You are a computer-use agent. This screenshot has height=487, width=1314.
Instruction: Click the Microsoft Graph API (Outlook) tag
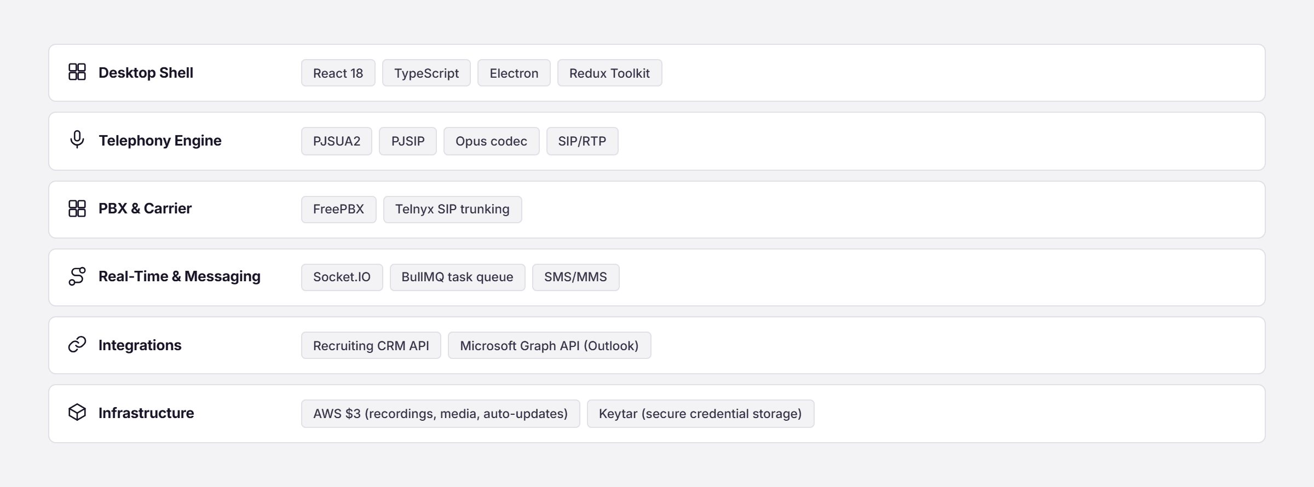(x=550, y=345)
